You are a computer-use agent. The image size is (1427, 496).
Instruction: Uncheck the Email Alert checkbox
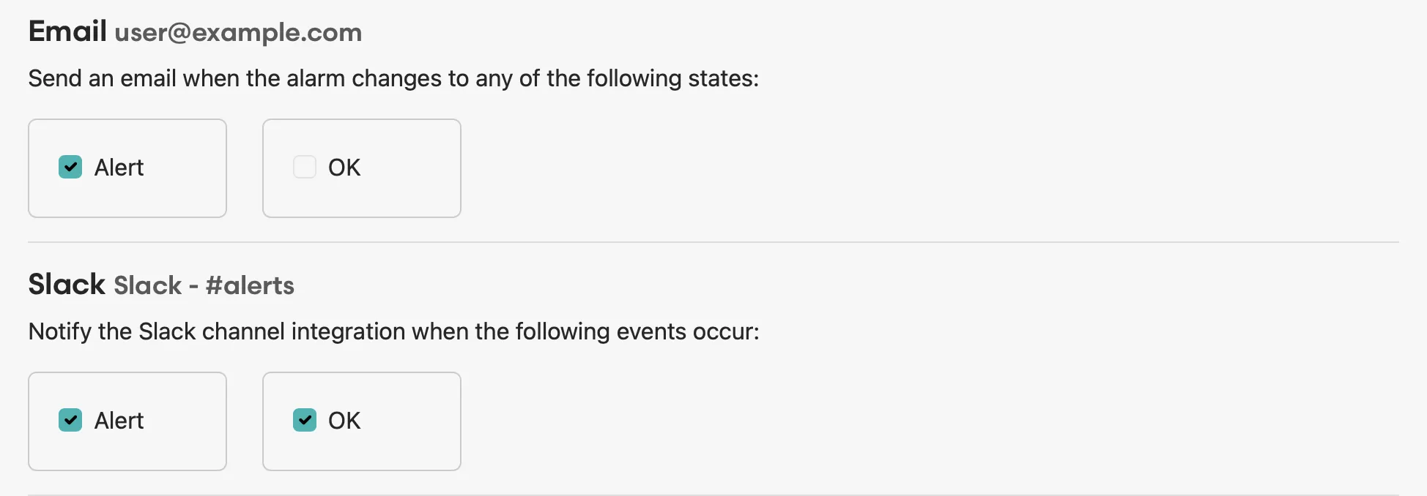70,168
